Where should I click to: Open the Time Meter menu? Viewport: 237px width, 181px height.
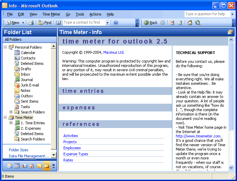click(51, 14)
